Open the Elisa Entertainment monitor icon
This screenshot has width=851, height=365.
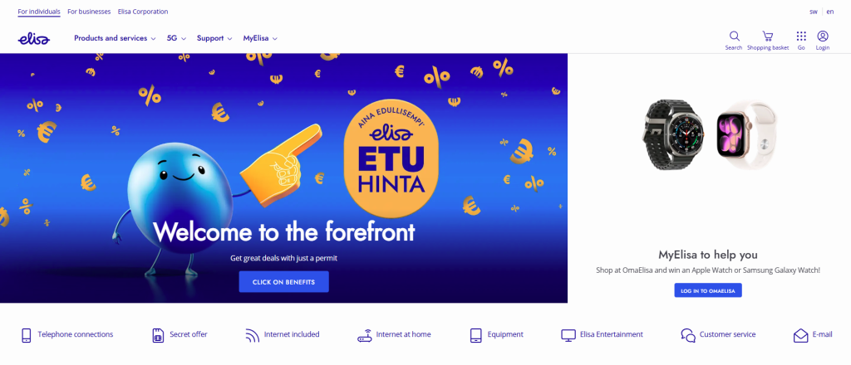tap(568, 335)
